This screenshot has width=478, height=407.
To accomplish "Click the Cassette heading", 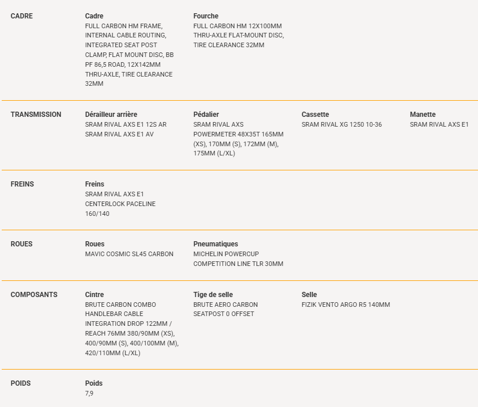I will click(x=315, y=115).
